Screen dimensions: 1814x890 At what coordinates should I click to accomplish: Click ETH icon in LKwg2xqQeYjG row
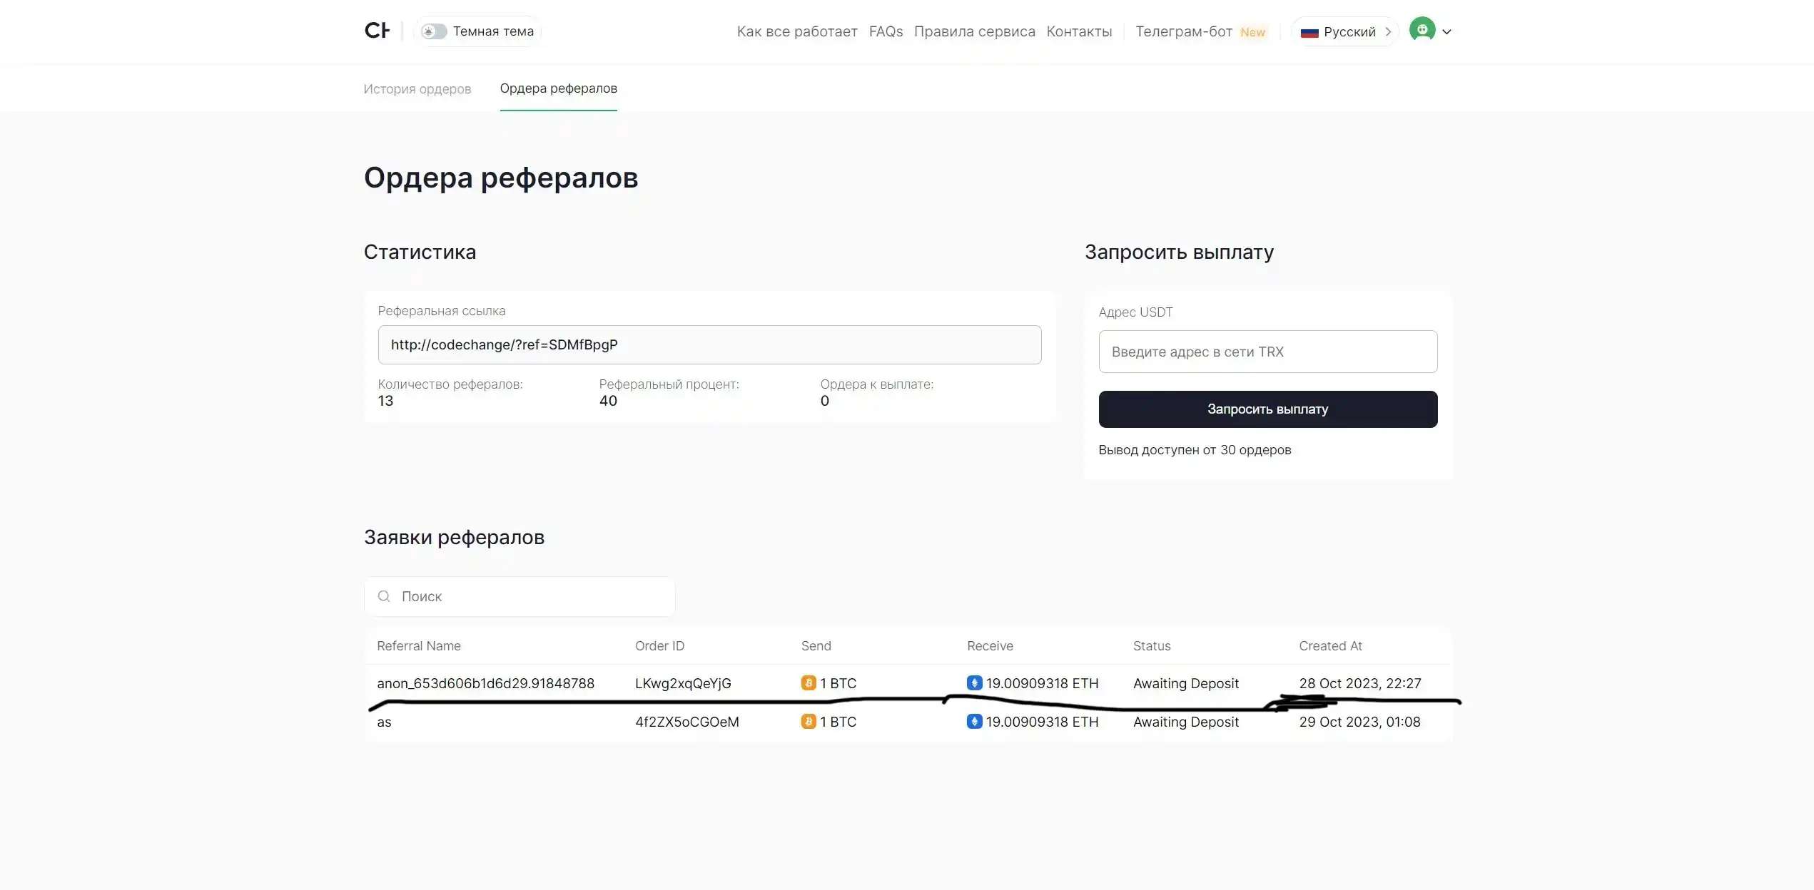(x=975, y=683)
